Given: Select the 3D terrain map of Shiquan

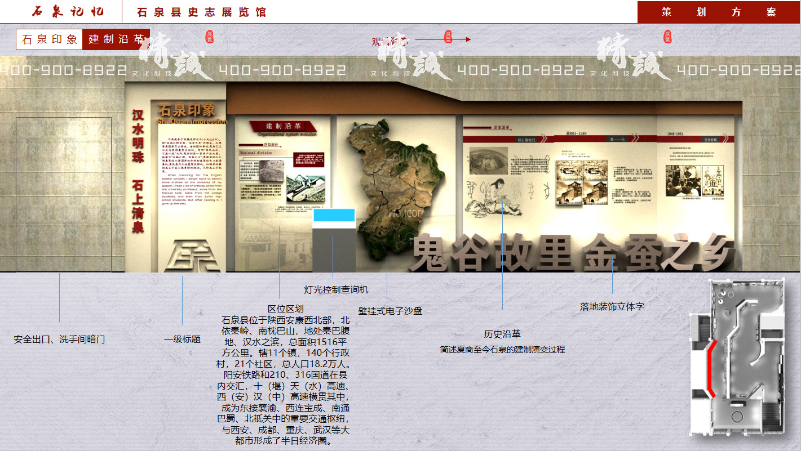Looking at the screenshot, I should [x=386, y=186].
